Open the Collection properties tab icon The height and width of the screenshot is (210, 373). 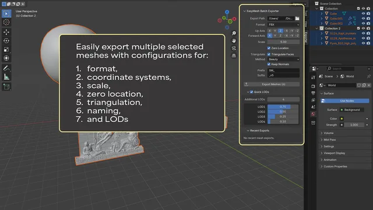pos(314,123)
